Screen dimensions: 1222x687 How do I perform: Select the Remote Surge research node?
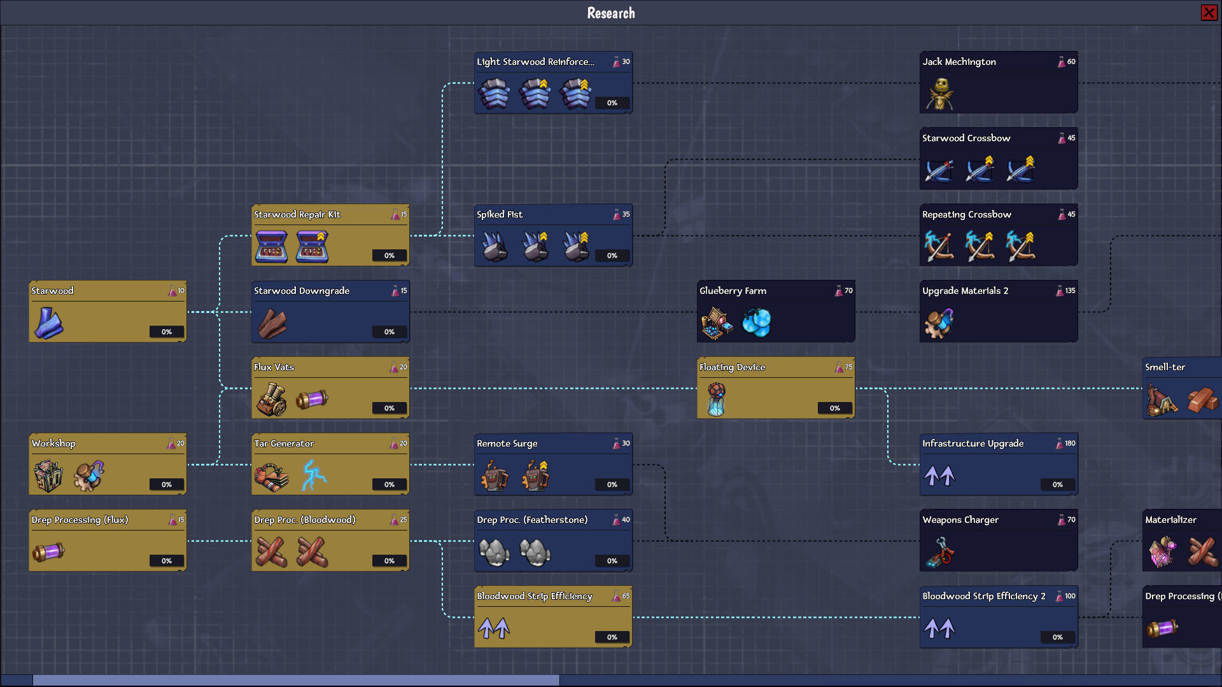point(552,464)
